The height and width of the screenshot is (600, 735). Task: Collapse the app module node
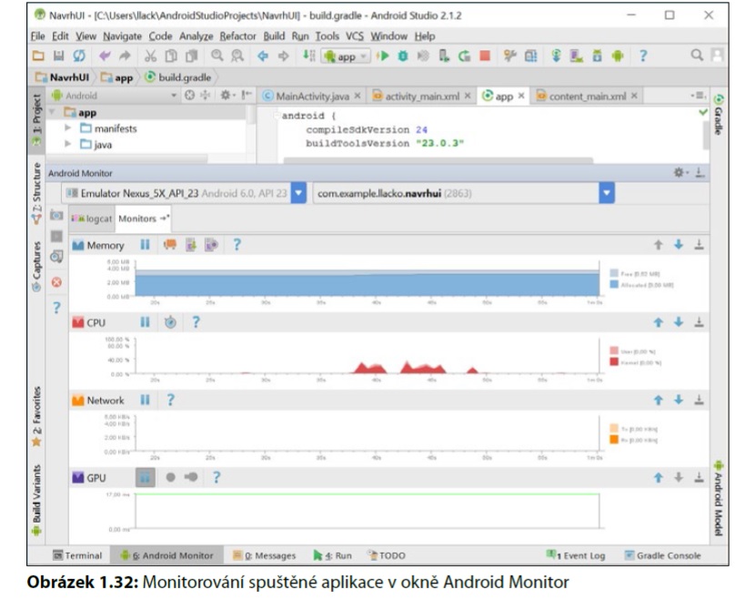pos(53,112)
